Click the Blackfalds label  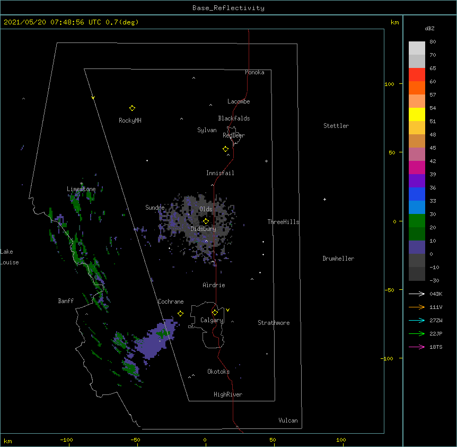(x=234, y=118)
